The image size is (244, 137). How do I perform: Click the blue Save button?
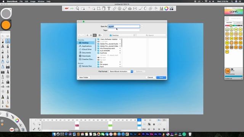coord(161,77)
